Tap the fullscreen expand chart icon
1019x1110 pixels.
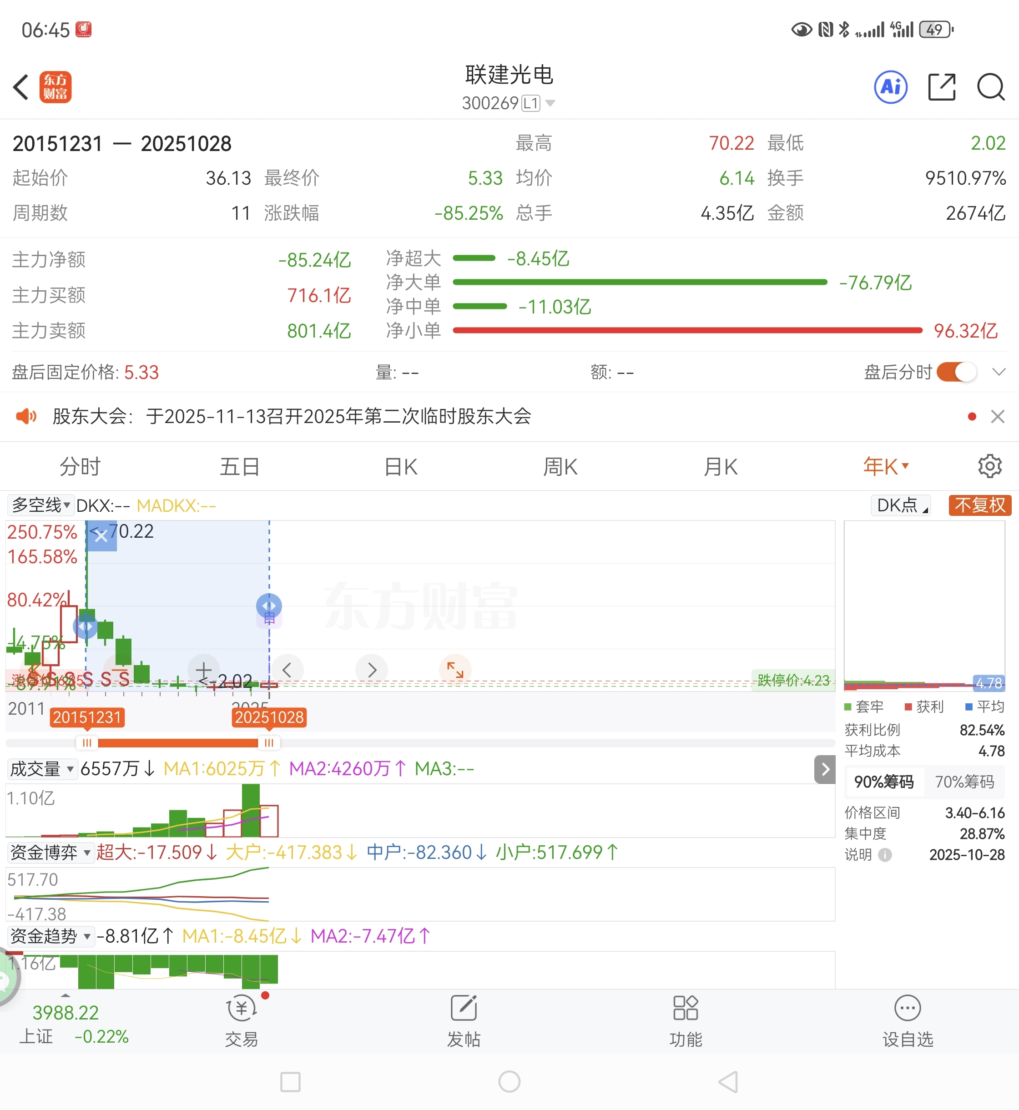(x=455, y=670)
